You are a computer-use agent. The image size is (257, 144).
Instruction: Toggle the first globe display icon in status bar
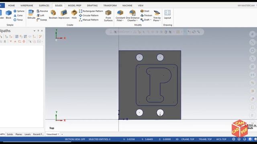(x=234, y=139)
